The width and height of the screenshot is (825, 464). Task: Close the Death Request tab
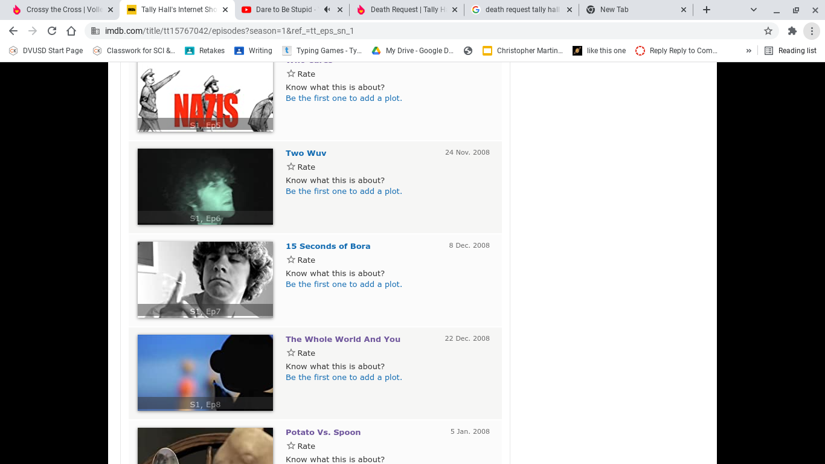[455, 10]
